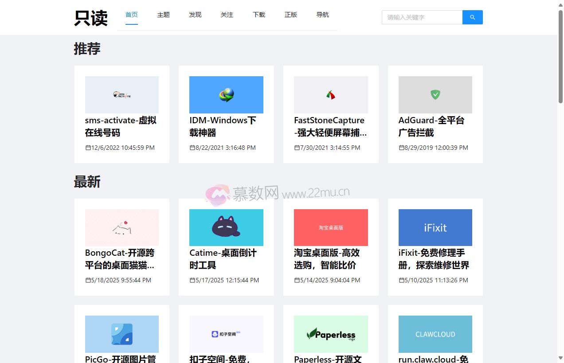
Task: Switch to the 主题 tab
Action: click(163, 15)
